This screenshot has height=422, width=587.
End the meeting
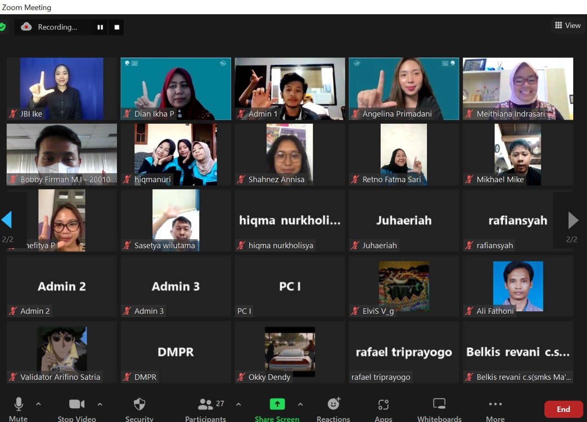(563, 409)
